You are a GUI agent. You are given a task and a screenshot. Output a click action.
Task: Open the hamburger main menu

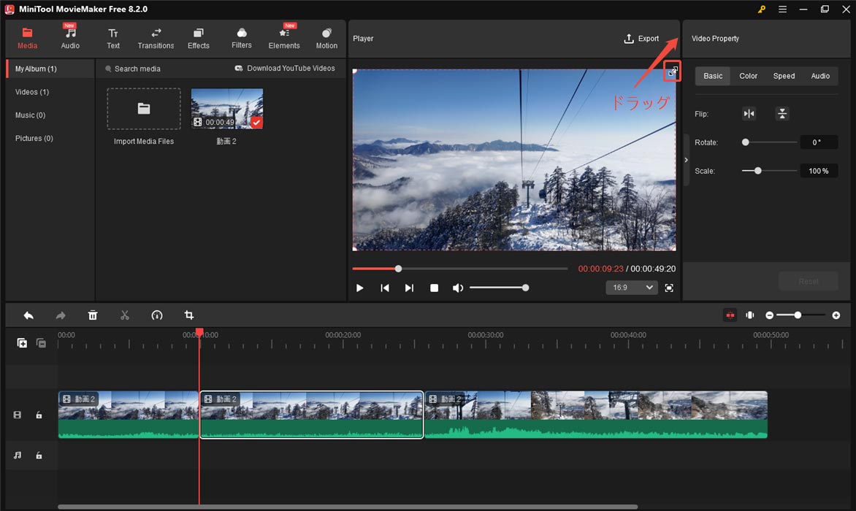pyautogui.click(x=782, y=9)
